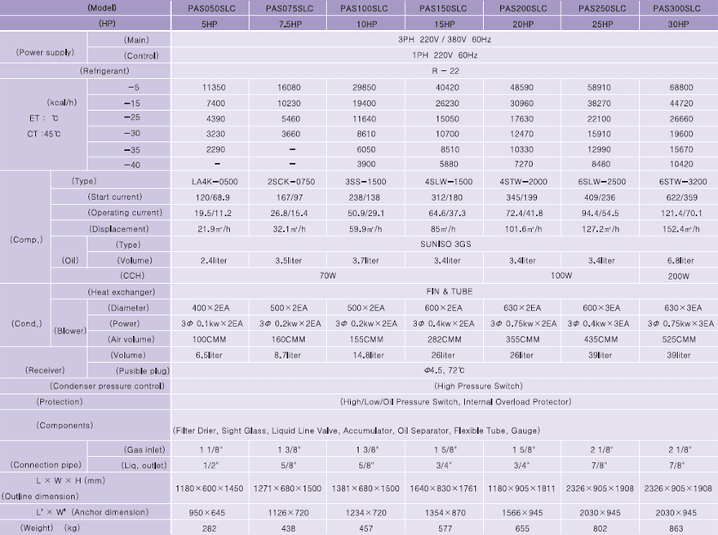Select the FIN & TUBE heat exchanger cell
The width and height of the screenshot is (718, 535).
tap(444, 292)
